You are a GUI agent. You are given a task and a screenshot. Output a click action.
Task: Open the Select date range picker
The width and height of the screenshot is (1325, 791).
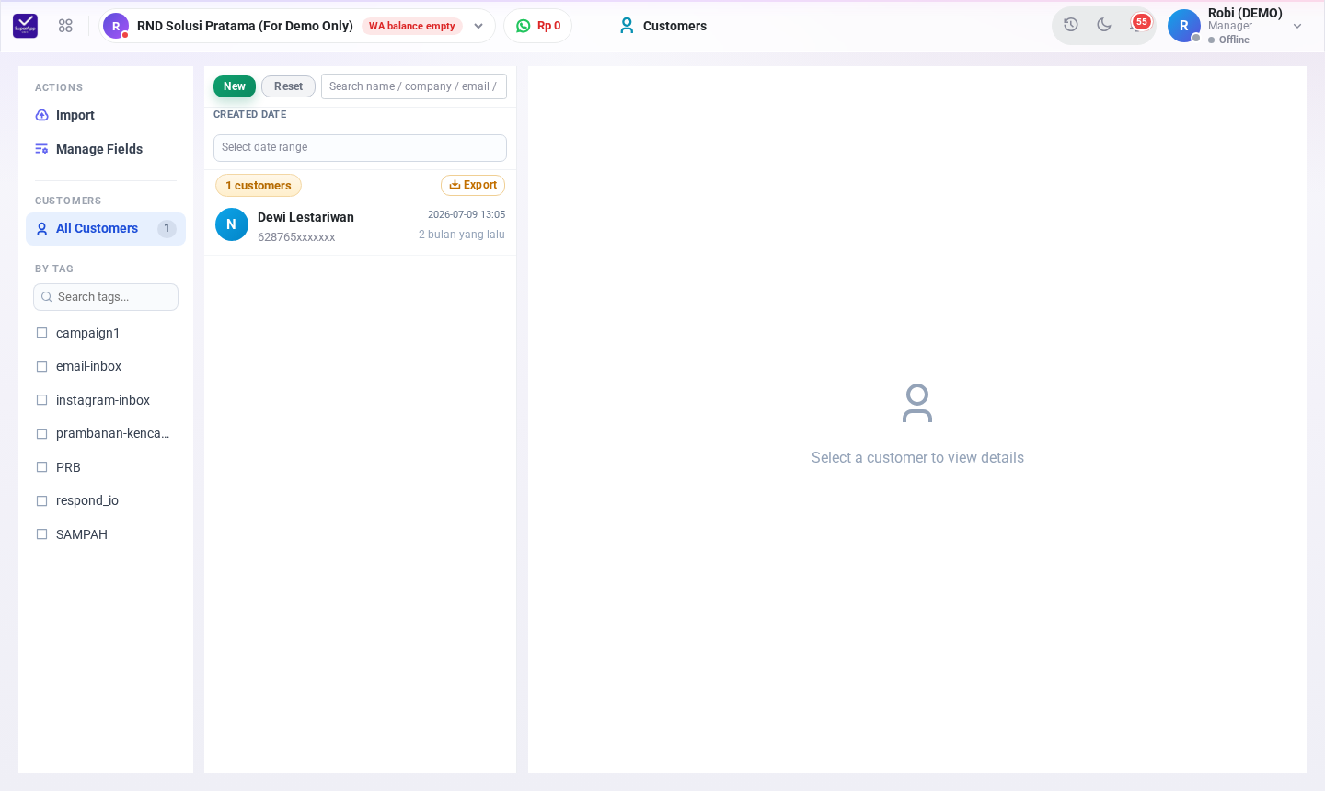[360, 148]
